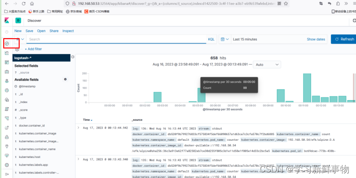Select the @timestamp field
The width and height of the screenshot is (356, 178).
pos(27,86)
